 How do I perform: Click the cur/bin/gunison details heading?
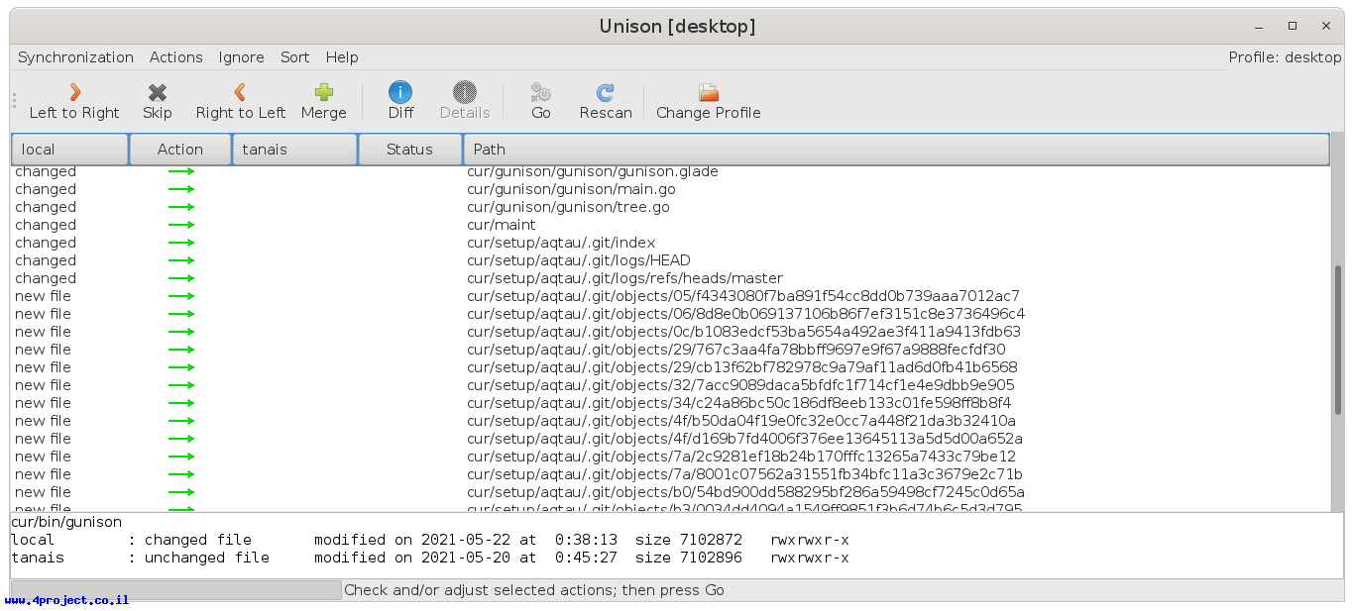(66, 522)
